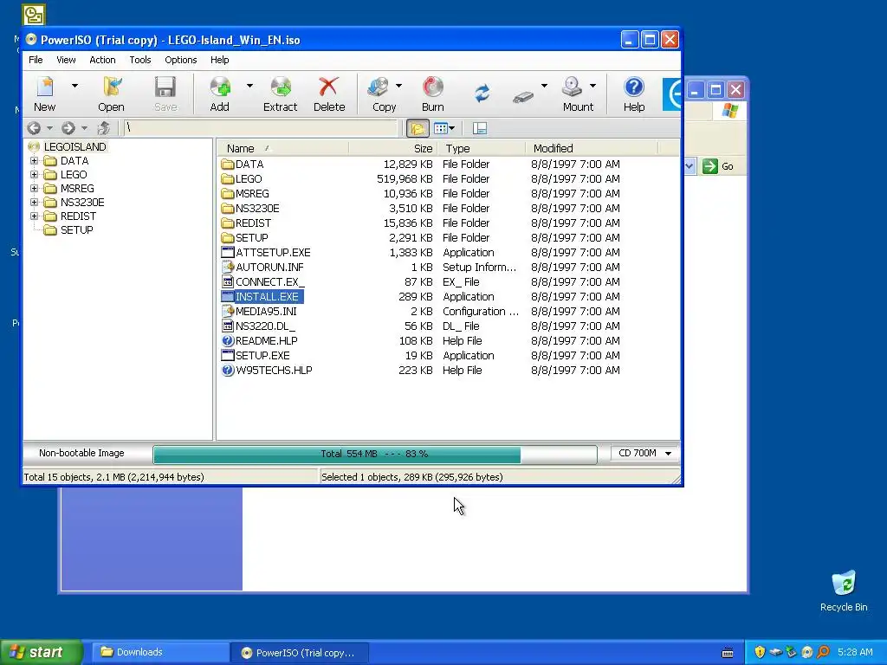Viewport: 887px width, 665px height.
Task: Click the Up one level icon
Action: [x=104, y=128]
